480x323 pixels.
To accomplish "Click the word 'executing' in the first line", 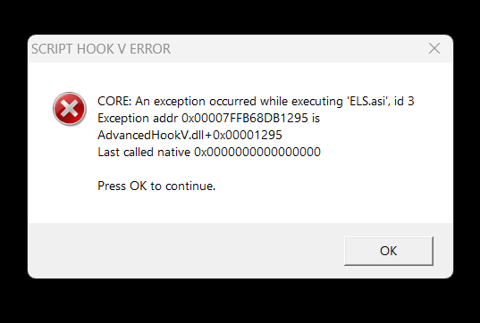I will [x=317, y=101].
